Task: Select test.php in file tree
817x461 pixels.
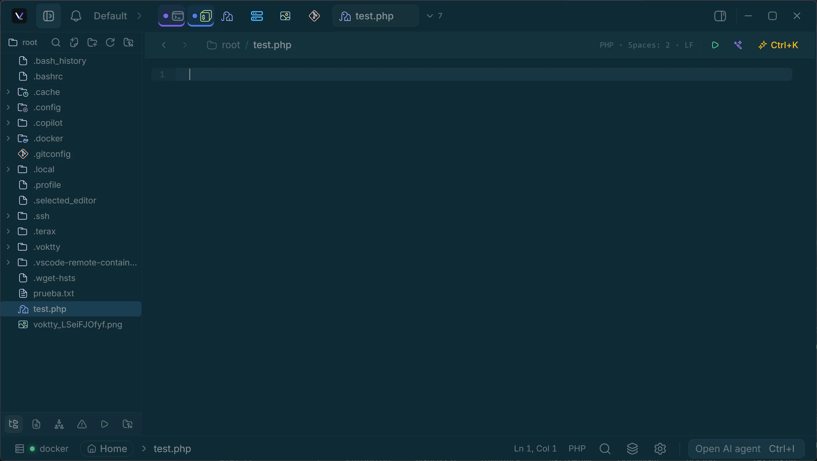Action: pos(71,309)
